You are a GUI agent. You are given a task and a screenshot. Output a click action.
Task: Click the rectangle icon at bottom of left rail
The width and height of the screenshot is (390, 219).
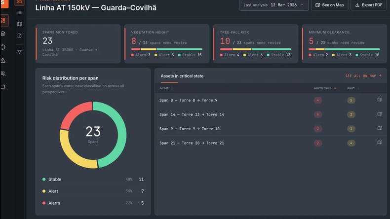tap(3, 87)
